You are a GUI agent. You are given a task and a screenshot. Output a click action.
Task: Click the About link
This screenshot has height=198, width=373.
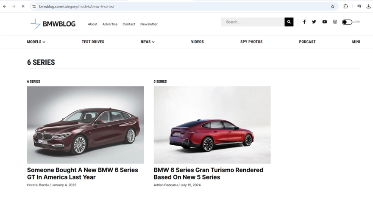point(92,24)
